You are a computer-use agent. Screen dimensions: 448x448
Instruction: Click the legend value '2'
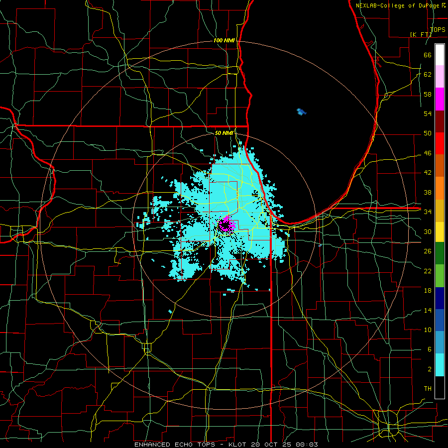430,369
